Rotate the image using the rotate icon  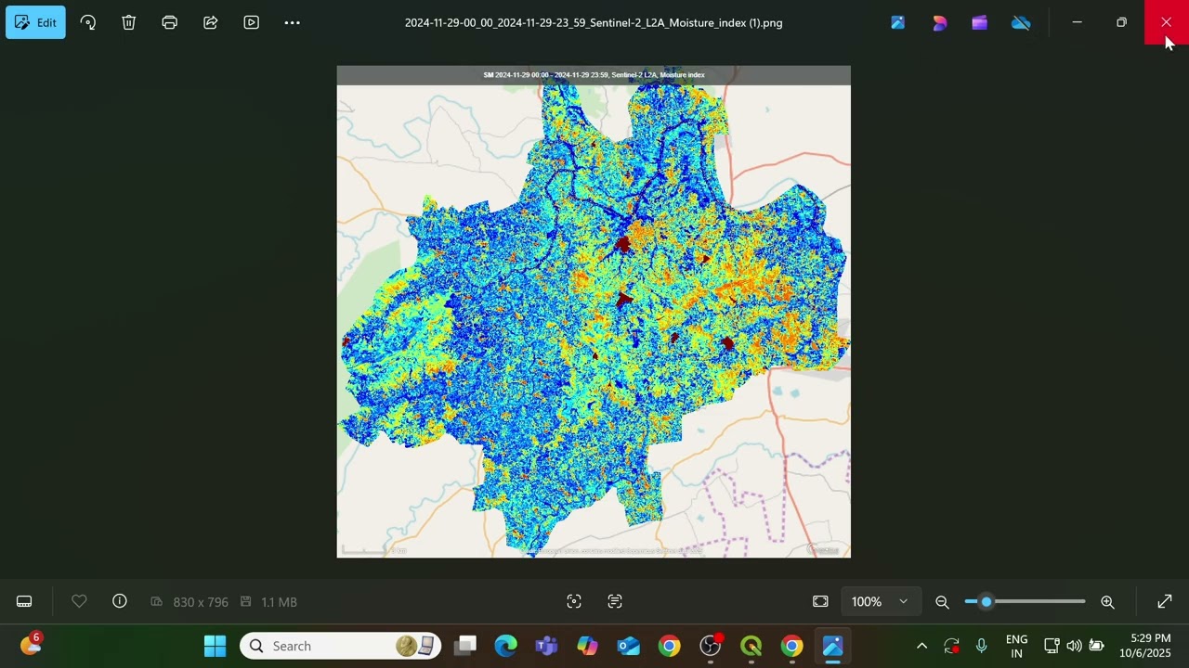pyautogui.click(x=88, y=22)
